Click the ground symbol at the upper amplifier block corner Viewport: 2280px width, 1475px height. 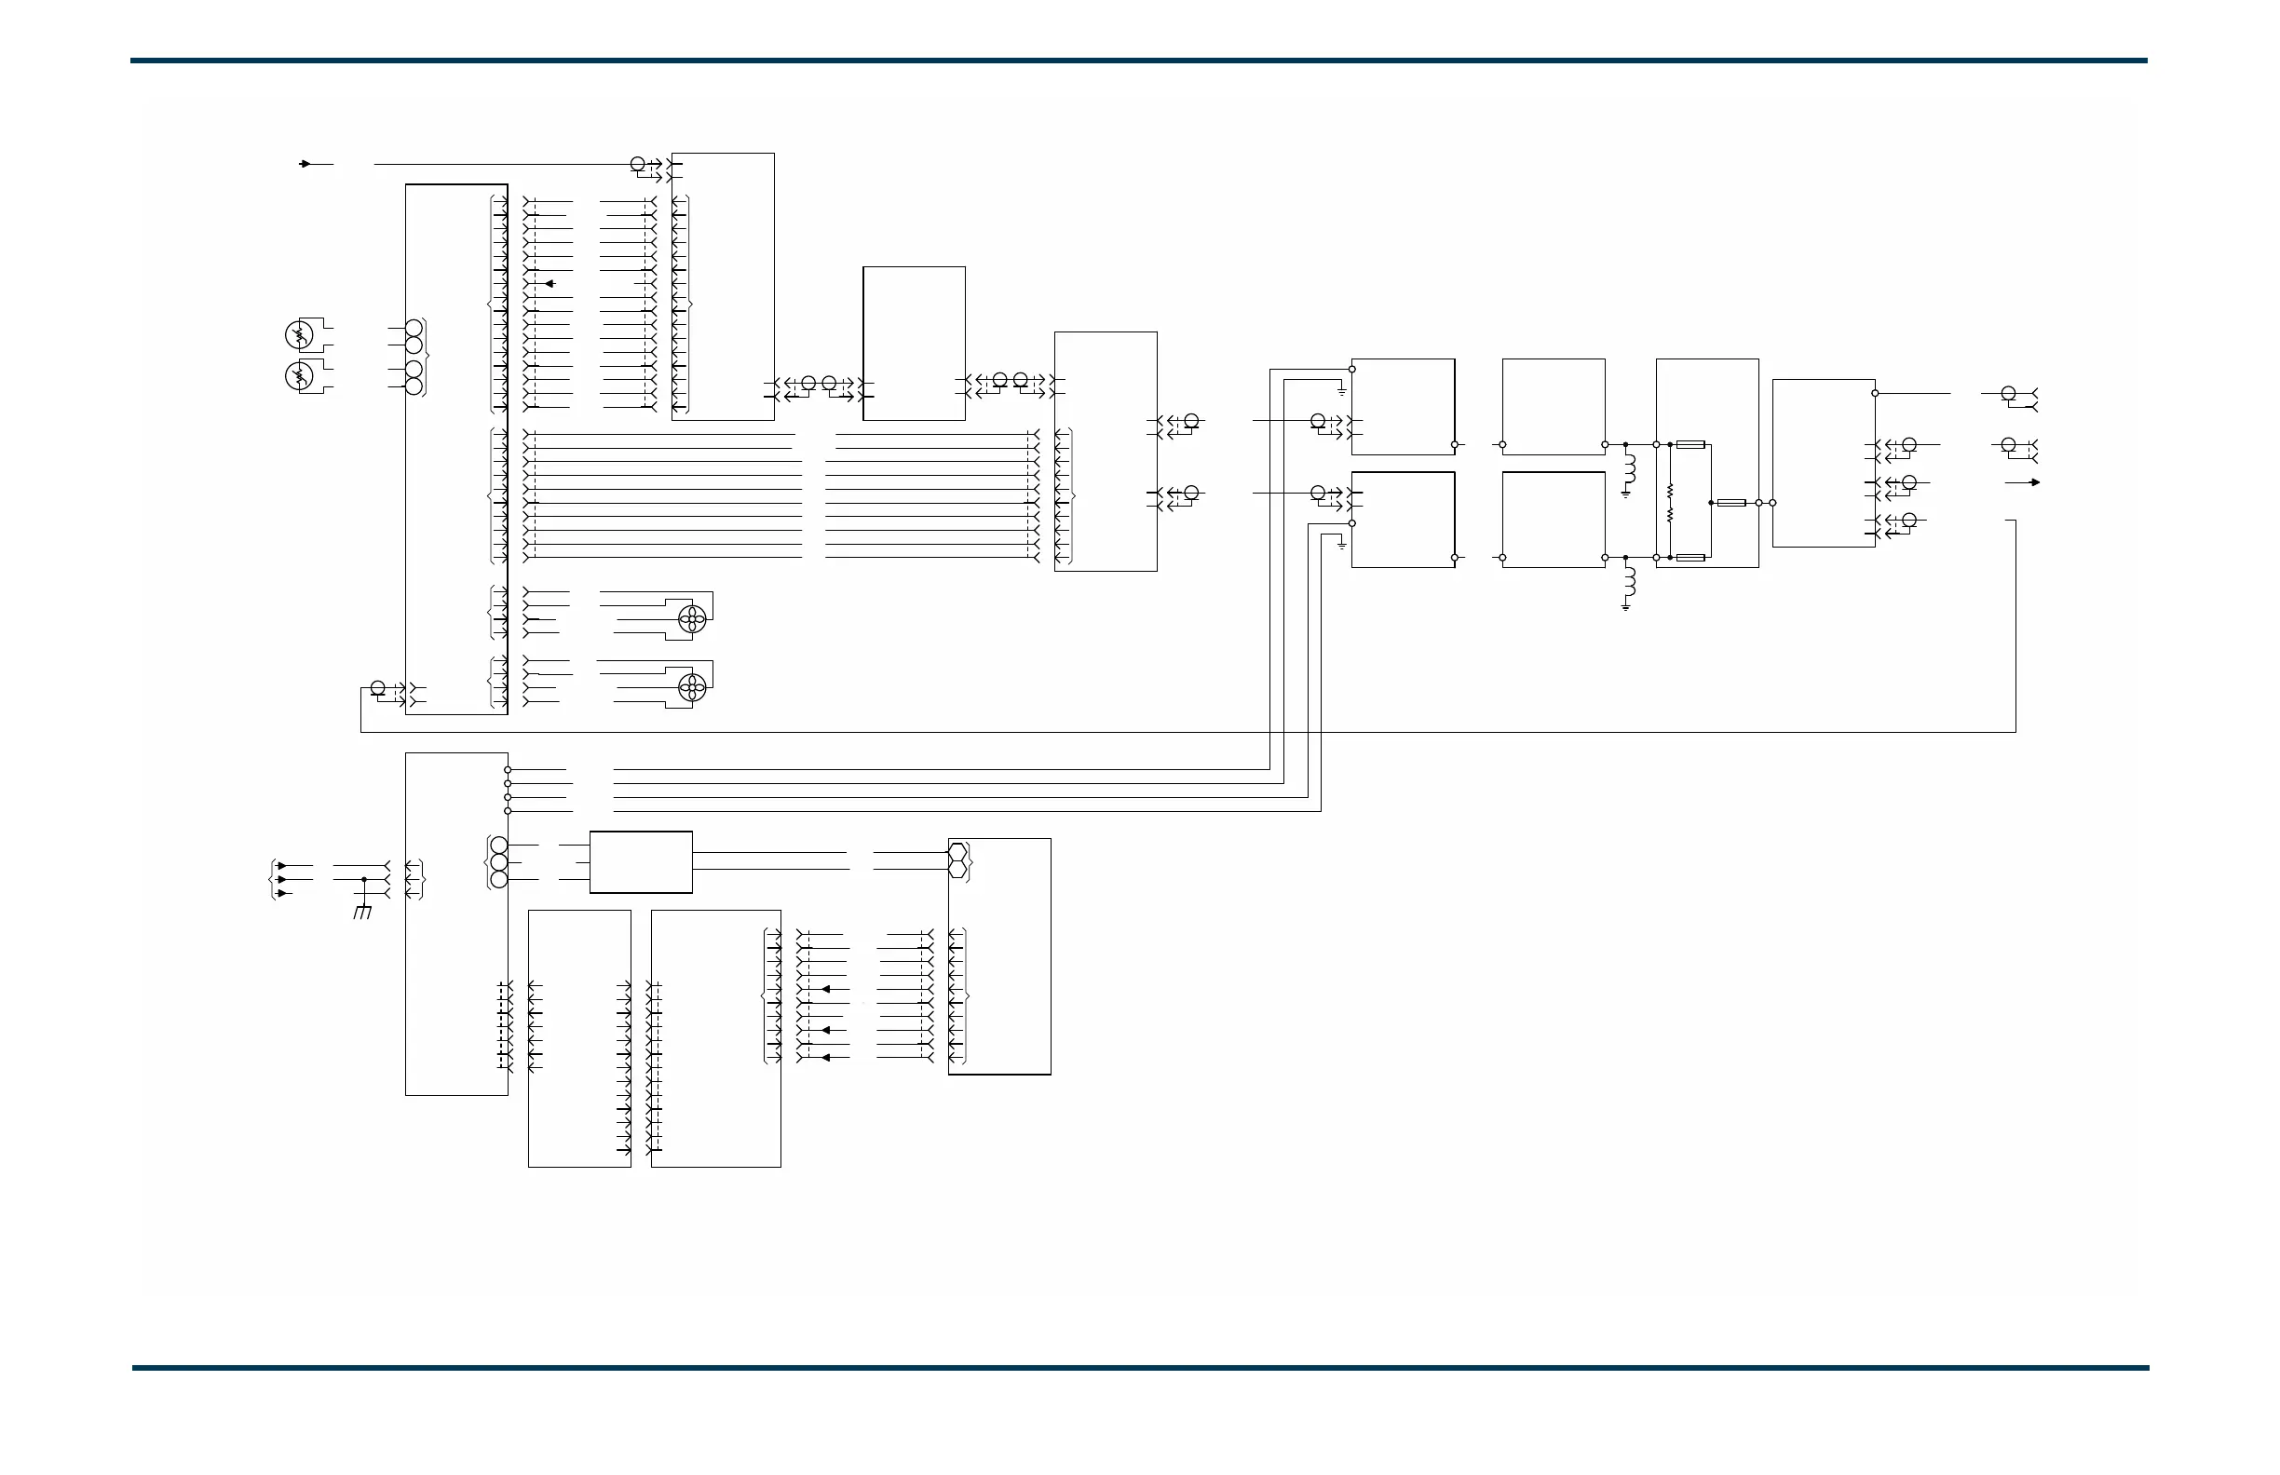(x=1341, y=391)
